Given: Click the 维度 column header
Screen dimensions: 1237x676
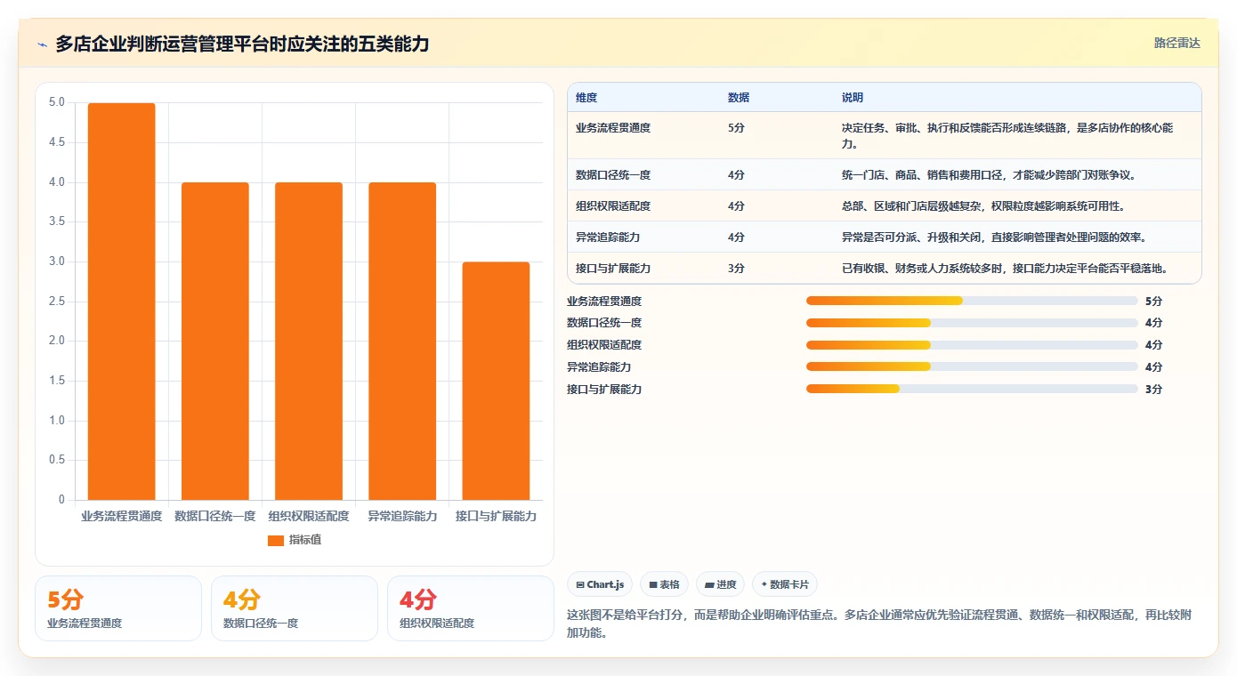Looking at the screenshot, I should tap(586, 98).
